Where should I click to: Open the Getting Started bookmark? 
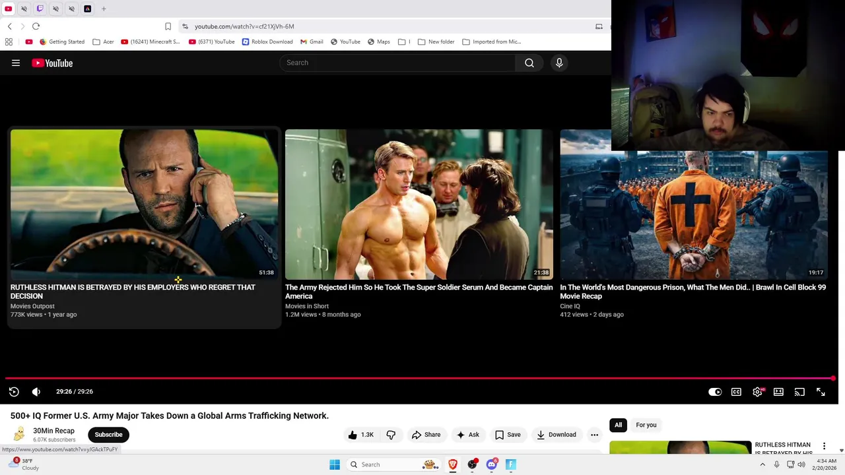[x=62, y=42]
